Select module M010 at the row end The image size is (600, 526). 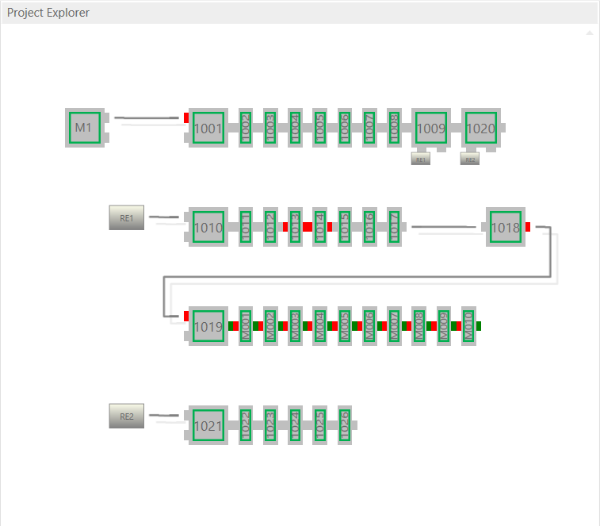468,326
